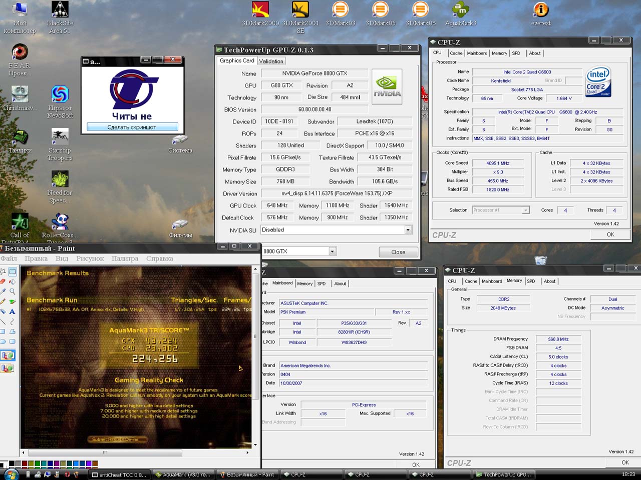Open the 3DMark05 desktop shortcut
This screenshot has width=641, height=480.
pyautogui.click(x=381, y=14)
